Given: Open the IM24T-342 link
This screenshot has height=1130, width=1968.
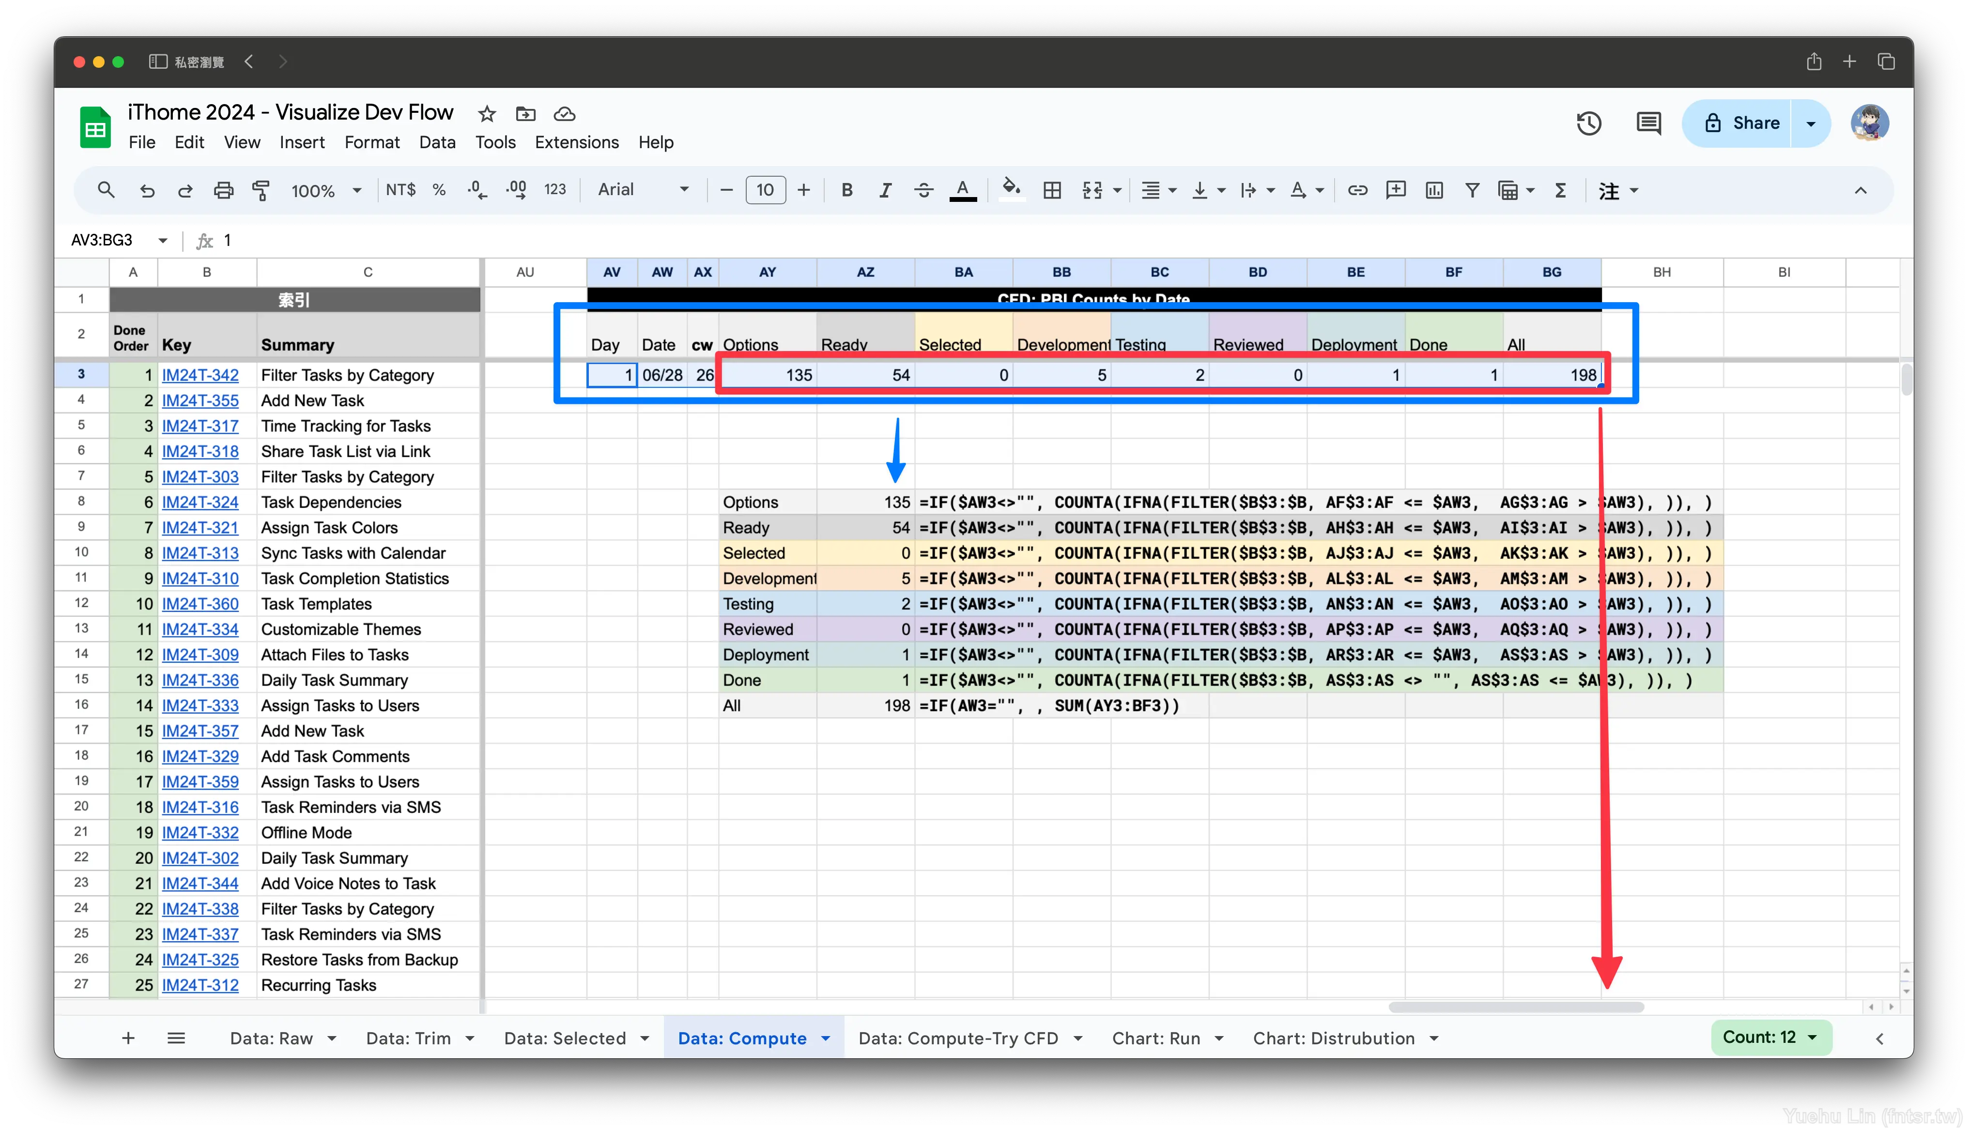Looking at the screenshot, I should [200, 375].
